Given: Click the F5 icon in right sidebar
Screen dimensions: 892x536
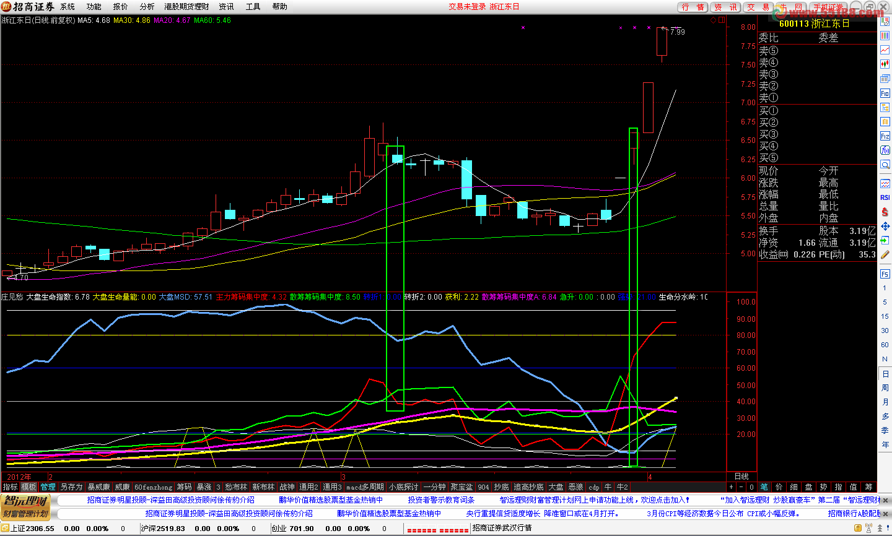Looking at the screenshot, I should [x=885, y=274].
